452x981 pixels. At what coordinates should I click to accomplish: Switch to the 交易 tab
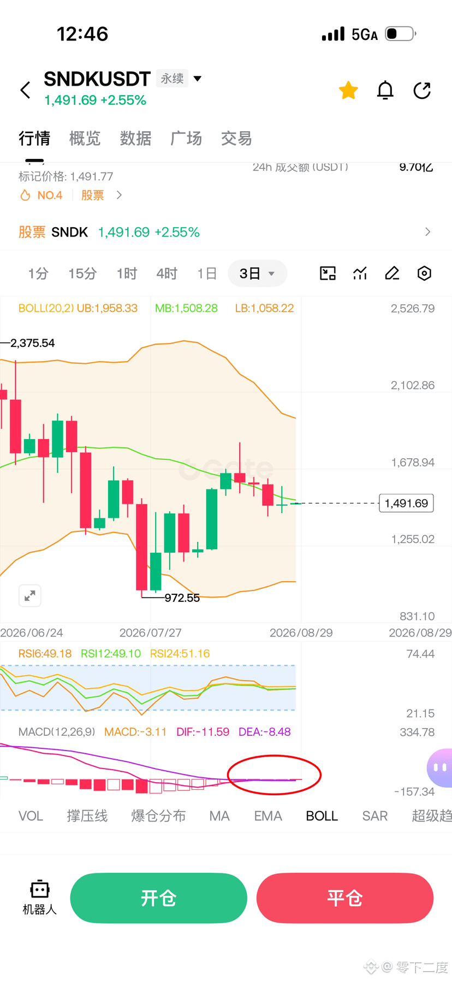pos(236,138)
